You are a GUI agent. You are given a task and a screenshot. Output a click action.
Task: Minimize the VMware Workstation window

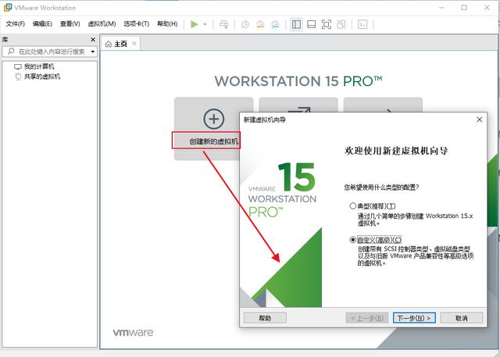[441, 7]
